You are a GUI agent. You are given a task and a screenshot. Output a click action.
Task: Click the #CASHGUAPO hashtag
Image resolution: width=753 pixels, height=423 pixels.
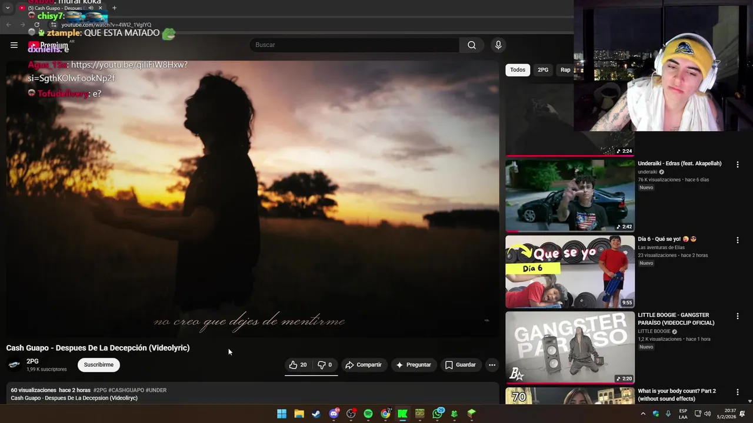[126, 390]
